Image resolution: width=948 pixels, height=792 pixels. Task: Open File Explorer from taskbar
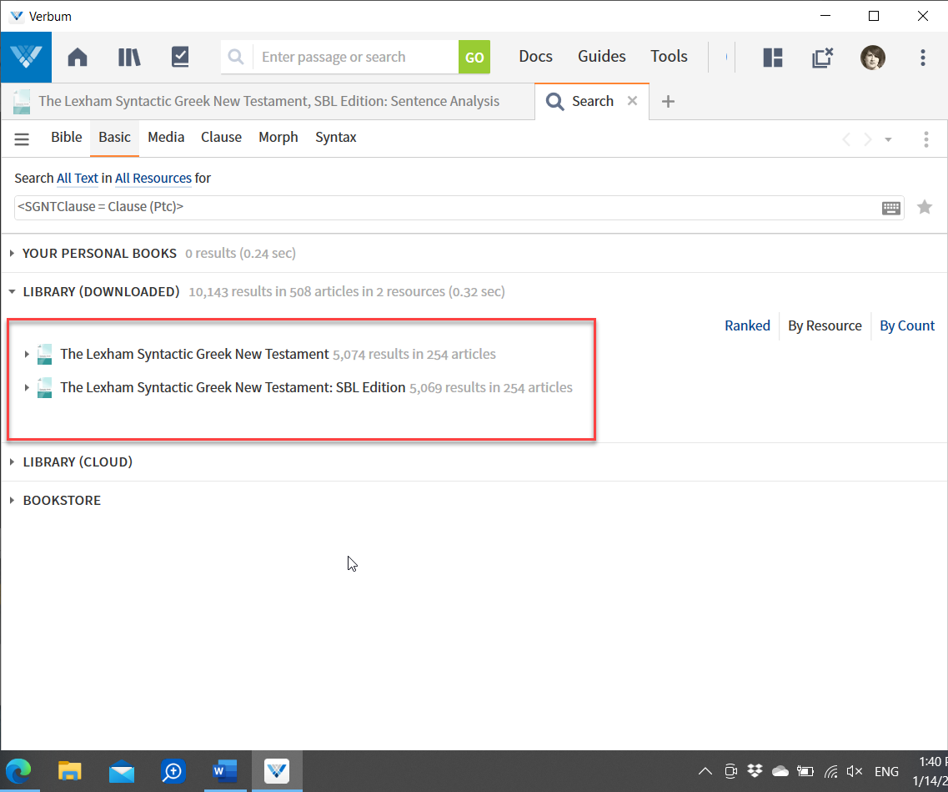[69, 771]
